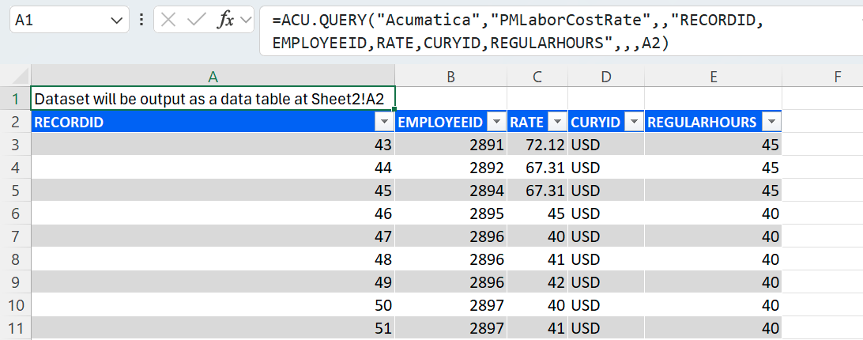
Task: Expand the formula bar function dropdown chevron
Action: click(245, 21)
